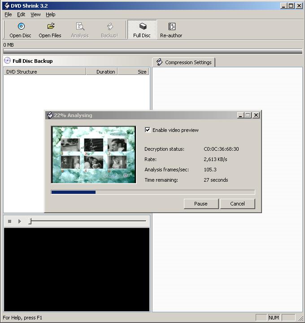The width and height of the screenshot is (305, 323).
Task: Click the '2,613 KB/s' rate value
Action: tap(215, 159)
